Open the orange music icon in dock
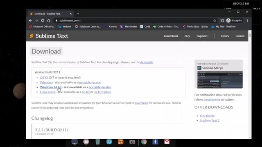Image resolution: width=262 pixels, height=147 pixels. (x=121, y=142)
